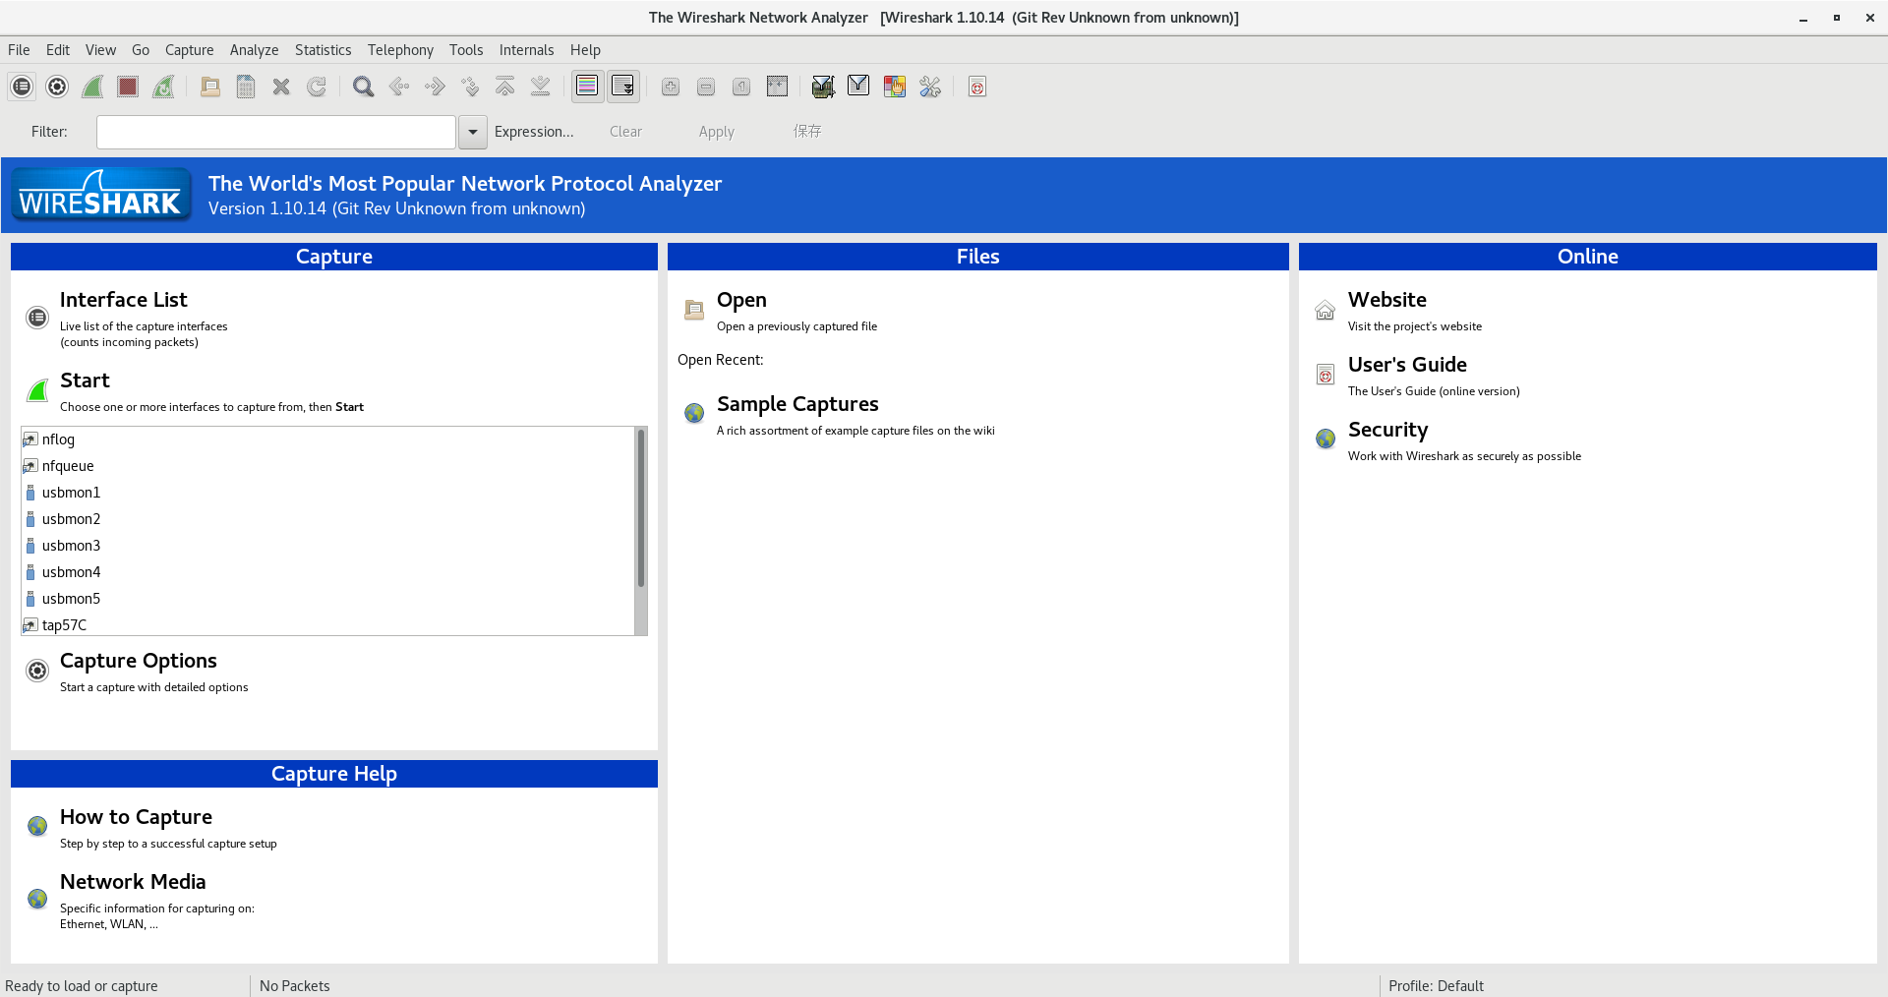Zoom in using the toolbar icon
Image resolution: width=1888 pixels, height=997 pixels.
pyautogui.click(x=671, y=87)
